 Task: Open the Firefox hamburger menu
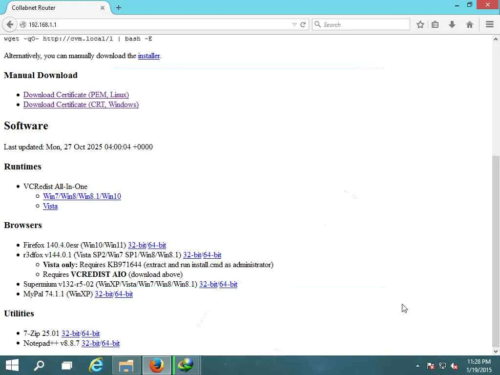490,24
